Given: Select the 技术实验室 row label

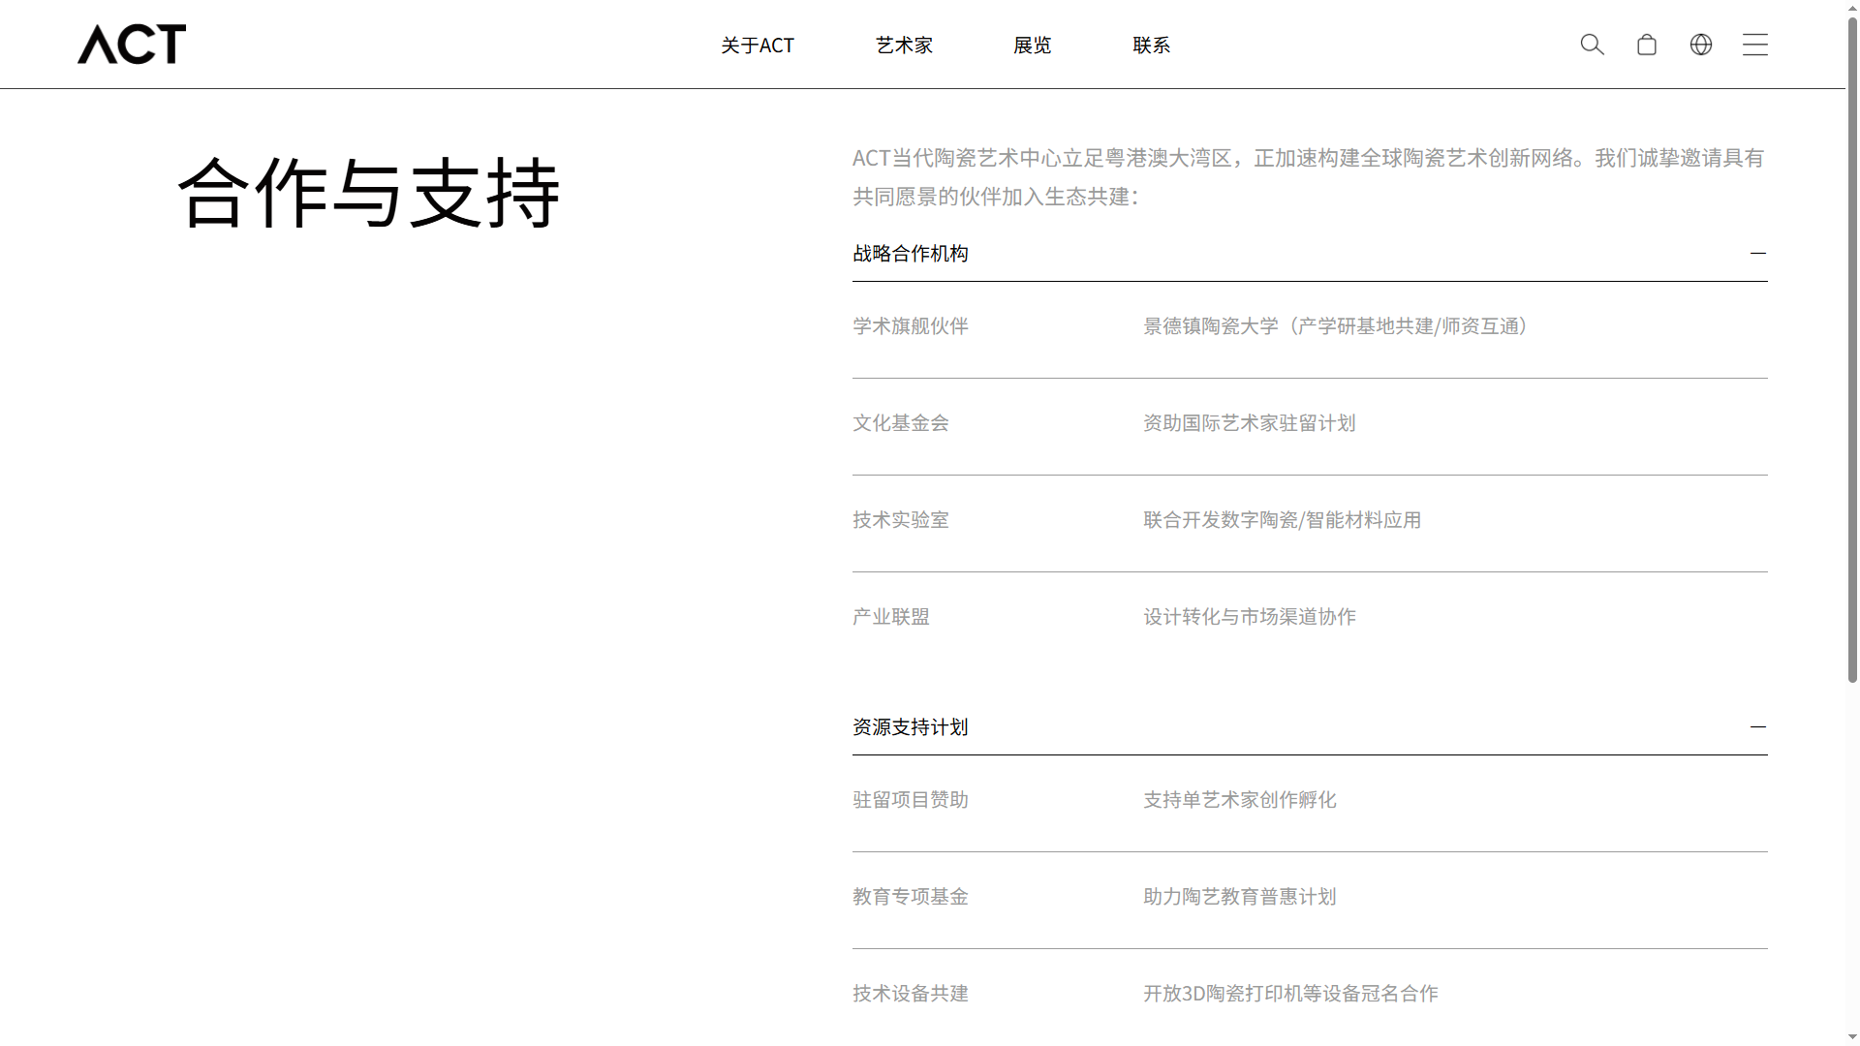Looking at the screenshot, I should pos(901,520).
